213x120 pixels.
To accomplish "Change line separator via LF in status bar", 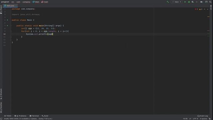I will [190, 119].
